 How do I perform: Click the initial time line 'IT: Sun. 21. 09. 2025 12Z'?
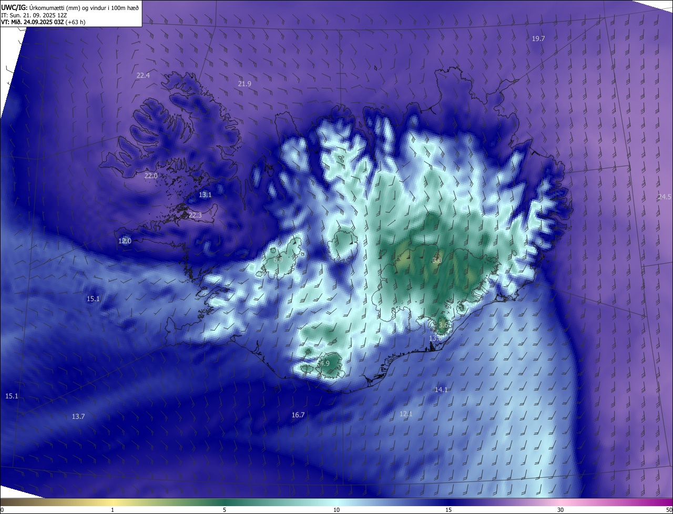click(x=35, y=15)
